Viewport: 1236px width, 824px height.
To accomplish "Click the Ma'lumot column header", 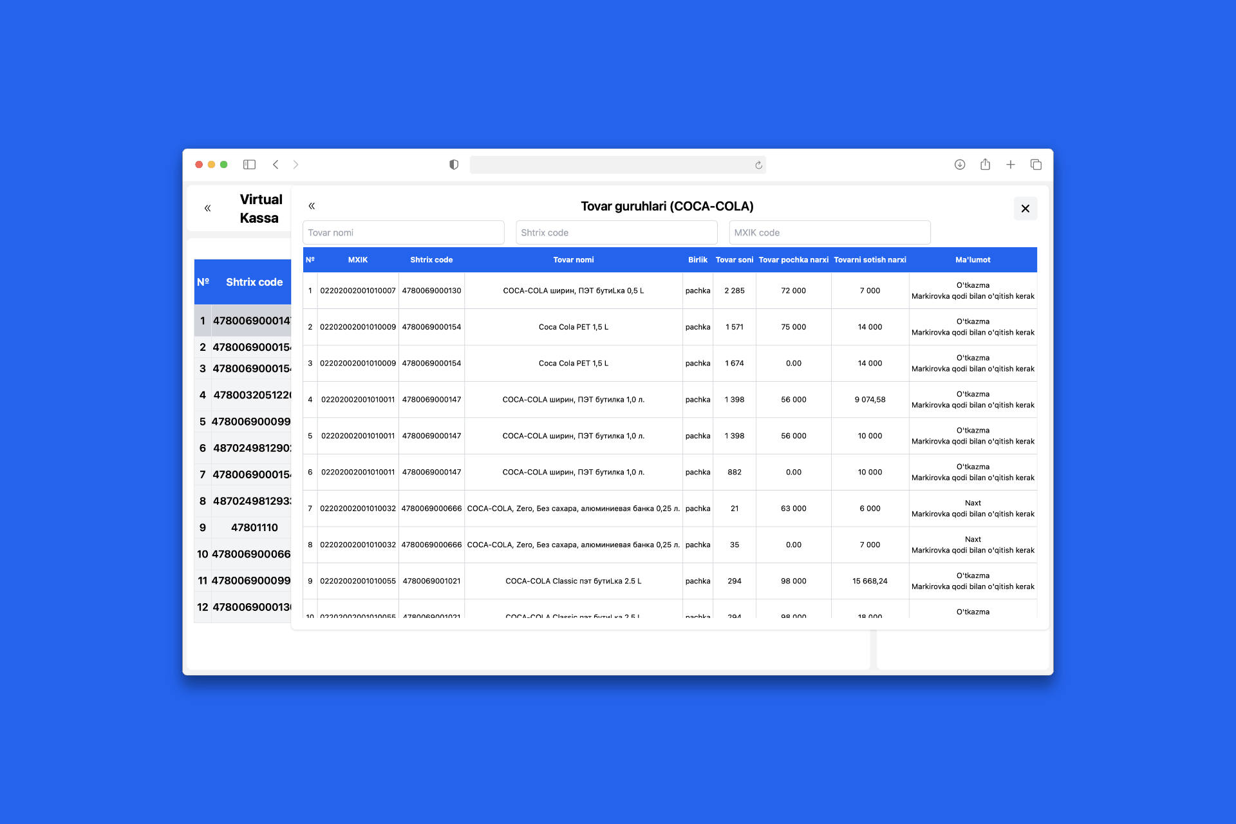I will tap(973, 260).
